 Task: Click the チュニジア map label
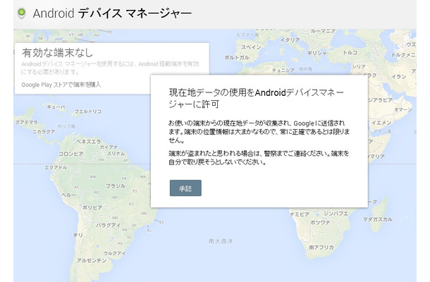(283, 70)
